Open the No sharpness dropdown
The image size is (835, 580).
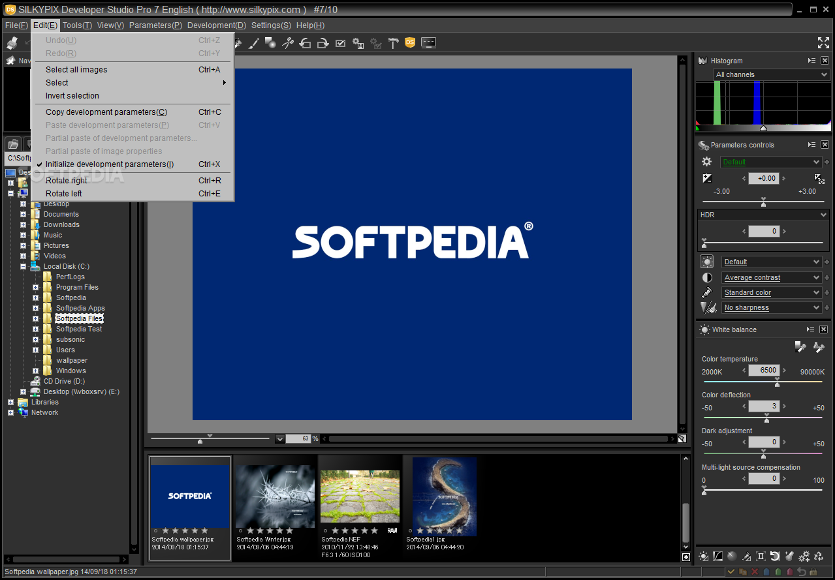point(772,307)
